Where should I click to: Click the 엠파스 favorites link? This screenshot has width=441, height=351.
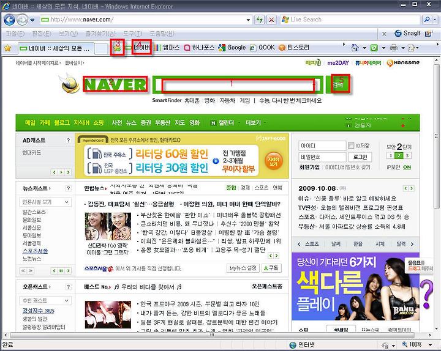click(167, 48)
